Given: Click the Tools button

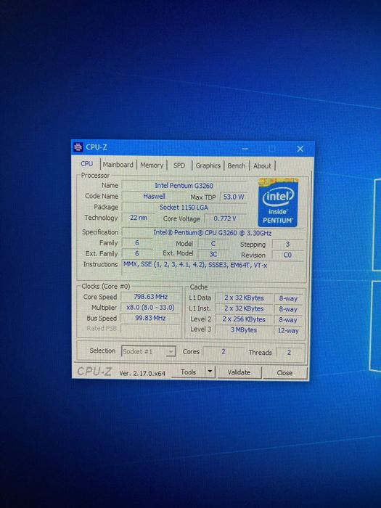Looking at the screenshot, I should (188, 372).
